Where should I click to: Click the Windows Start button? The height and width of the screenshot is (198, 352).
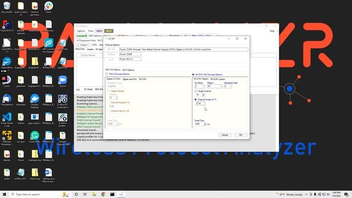pyautogui.click(x=4, y=194)
